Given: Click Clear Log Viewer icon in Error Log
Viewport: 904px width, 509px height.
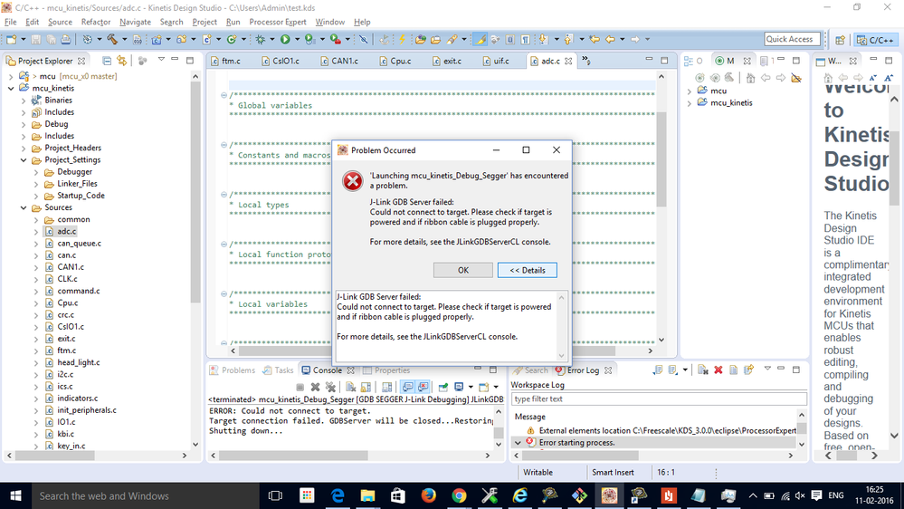Looking at the screenshot, I should (x=703, y=370).
